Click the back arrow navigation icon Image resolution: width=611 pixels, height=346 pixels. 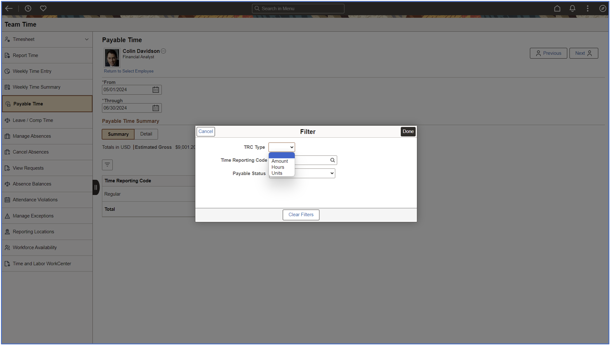point(8,8)
